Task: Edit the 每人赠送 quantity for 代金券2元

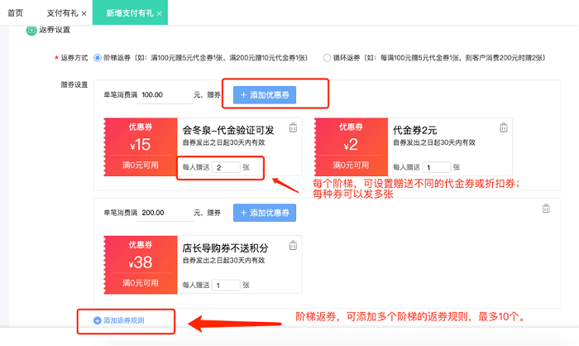Action: (x=436, y=166)
